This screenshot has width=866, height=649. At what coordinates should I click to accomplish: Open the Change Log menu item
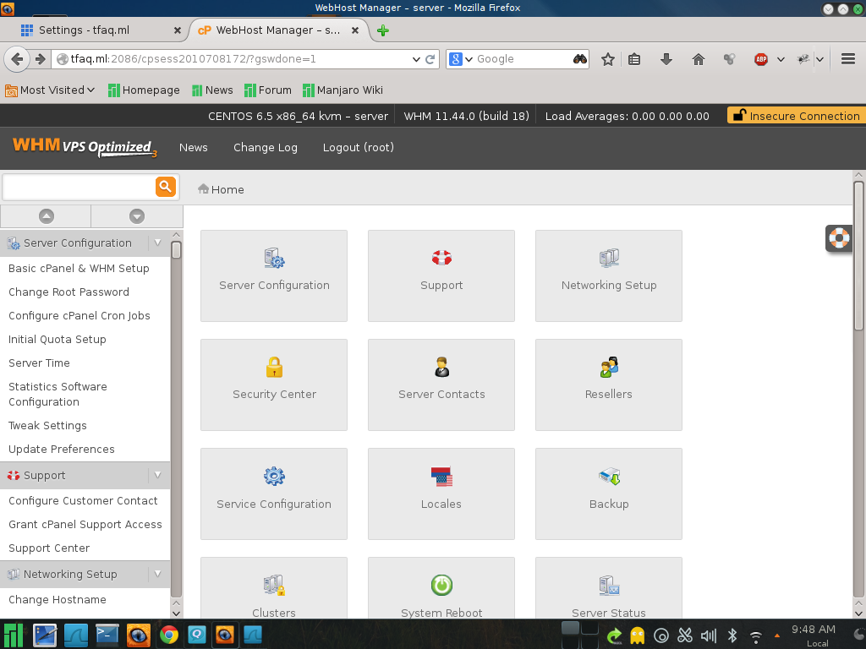point(266,147)
